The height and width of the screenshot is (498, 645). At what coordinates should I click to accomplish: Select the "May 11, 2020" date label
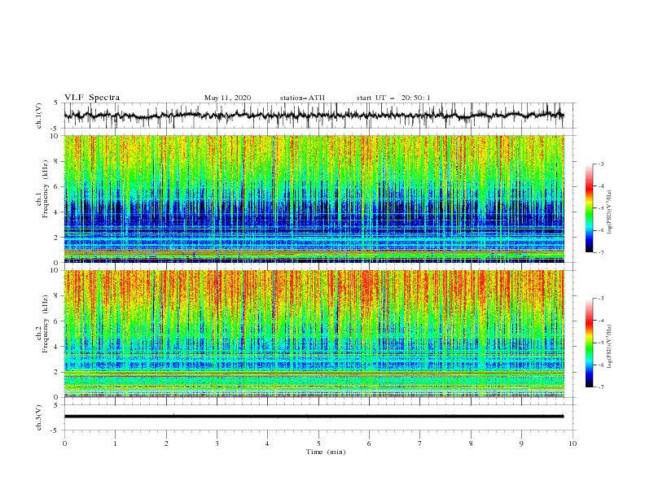tap(227, 98)
